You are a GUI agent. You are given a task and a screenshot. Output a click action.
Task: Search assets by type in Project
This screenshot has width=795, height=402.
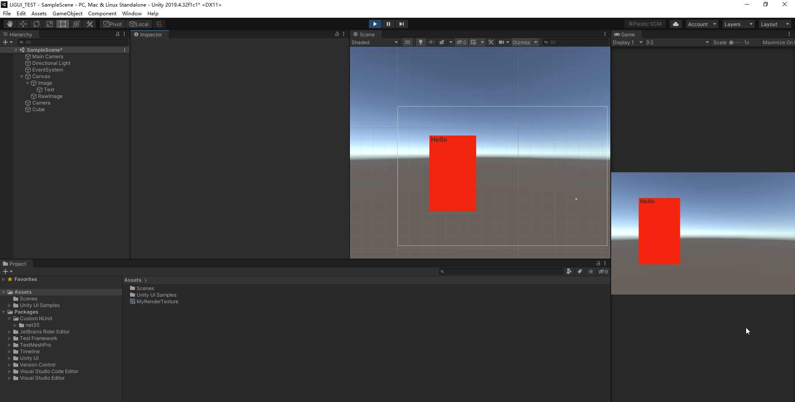pos(569,271)
